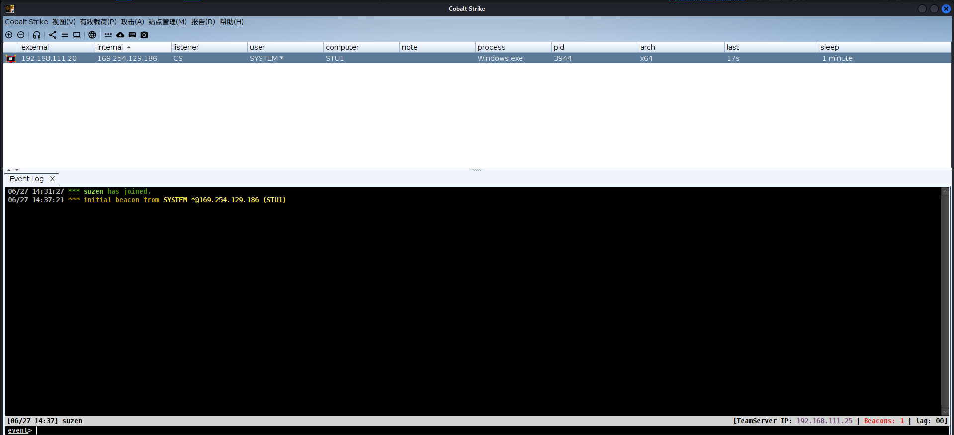Click the disconnect minus-circle toolbar icon

pos(21,35)
